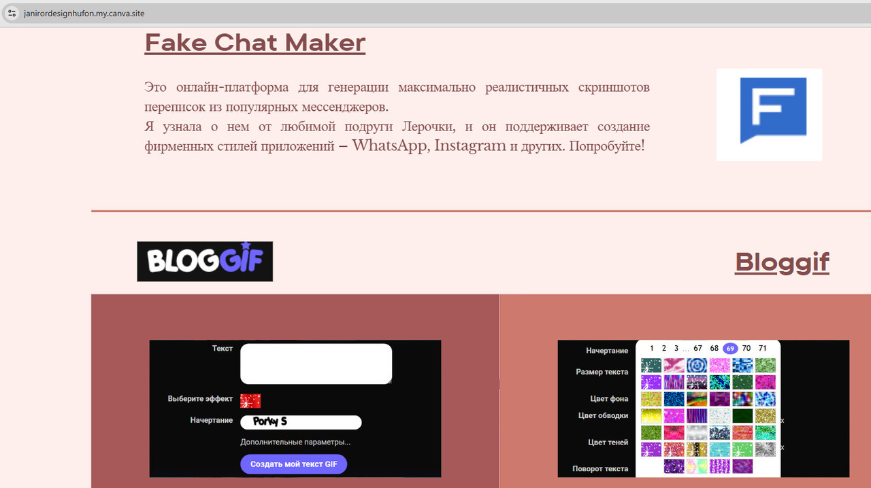Expand Дополнительные параметры options

point(295,442)
